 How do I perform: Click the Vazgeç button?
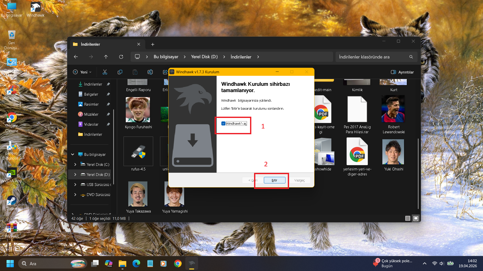pos(299,180)
